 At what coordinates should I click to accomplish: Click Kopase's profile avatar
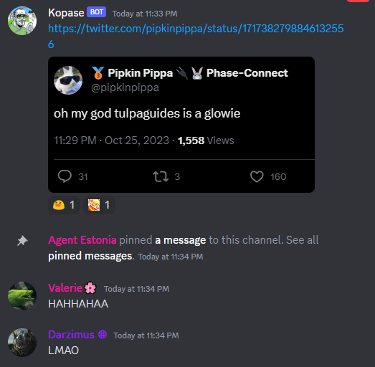[22, 21]
